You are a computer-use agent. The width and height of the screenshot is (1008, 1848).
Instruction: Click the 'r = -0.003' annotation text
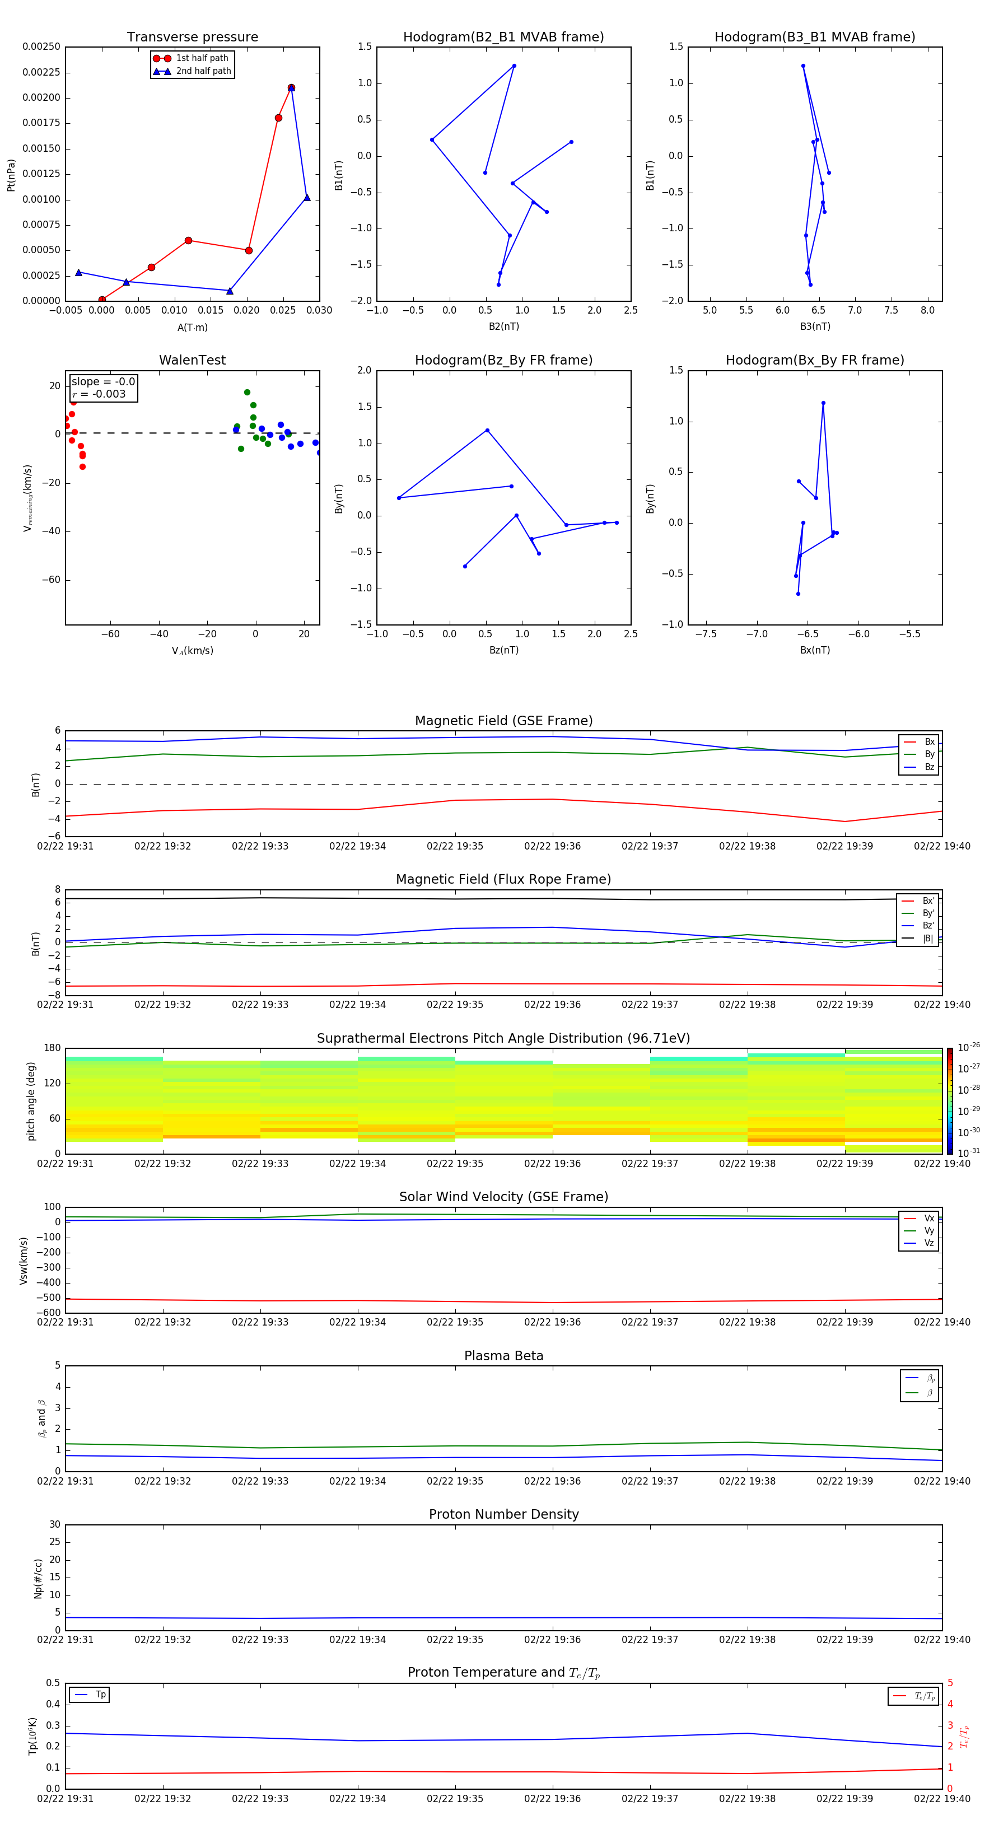[x=99, y=394]
